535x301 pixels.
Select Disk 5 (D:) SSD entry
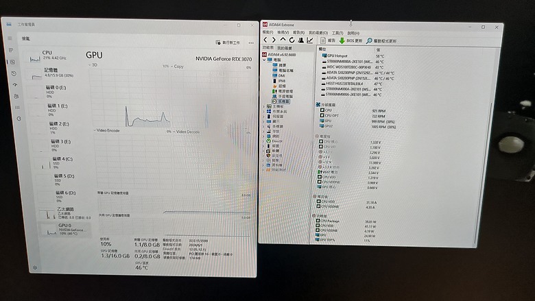click(64, 180)
